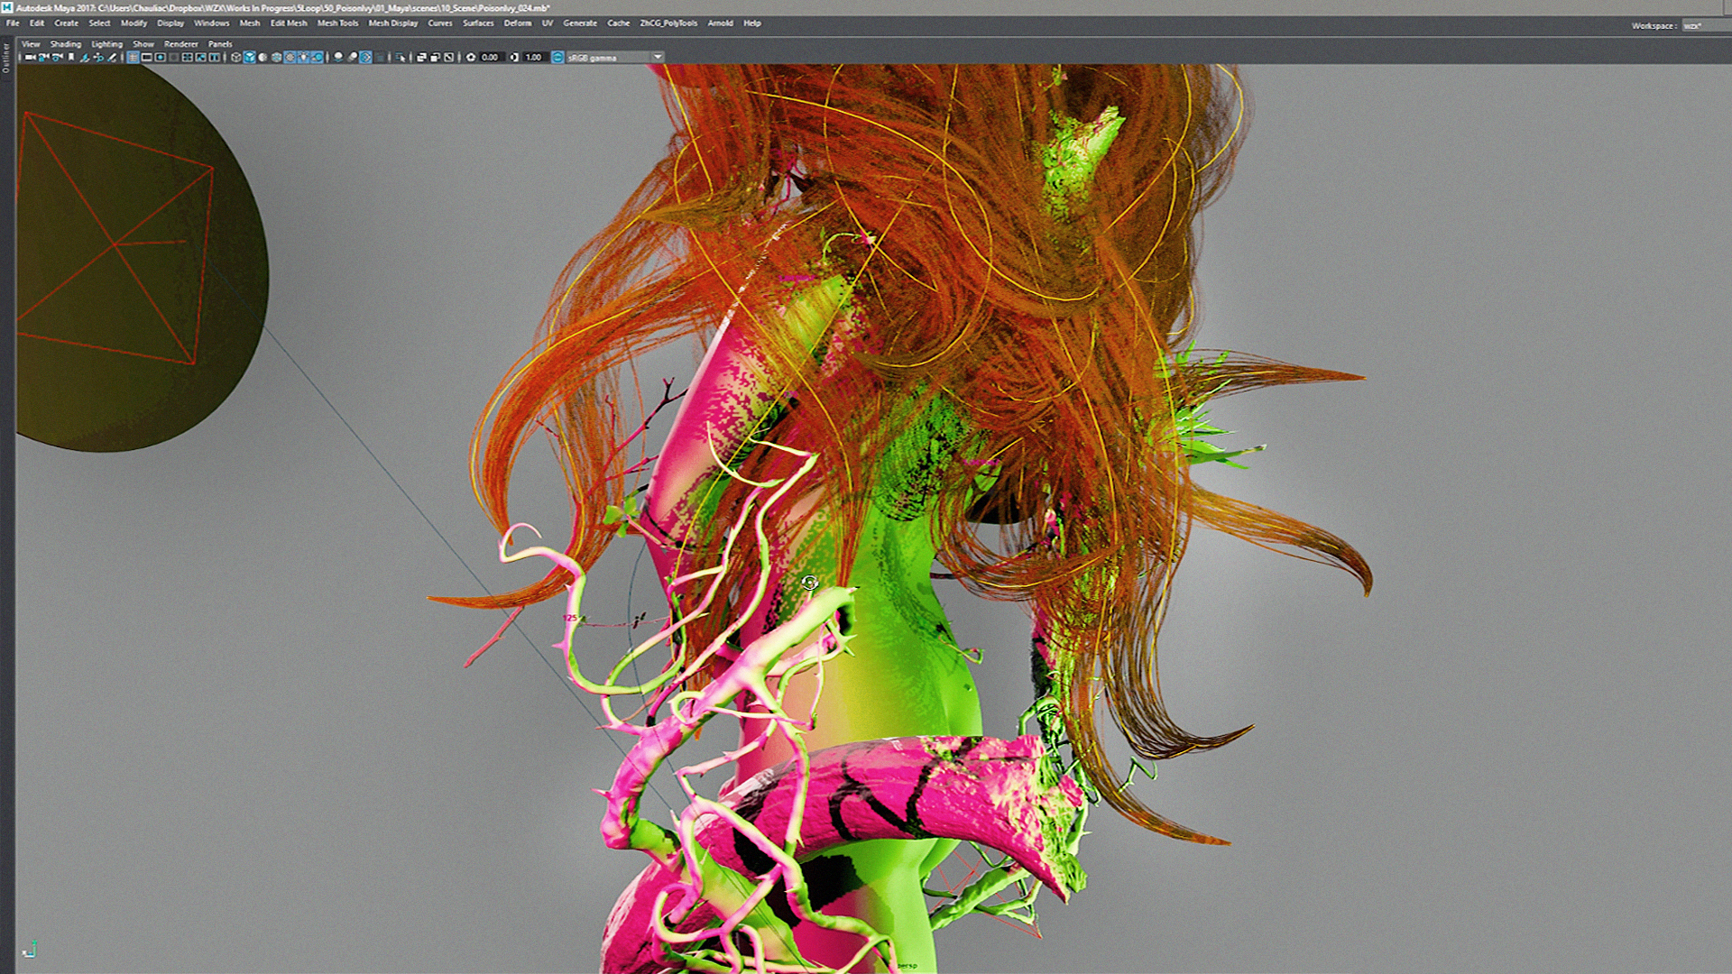Click the Isolate Select icon
1732x974 pixels.
pyautogui.click(x=401, y=57)
